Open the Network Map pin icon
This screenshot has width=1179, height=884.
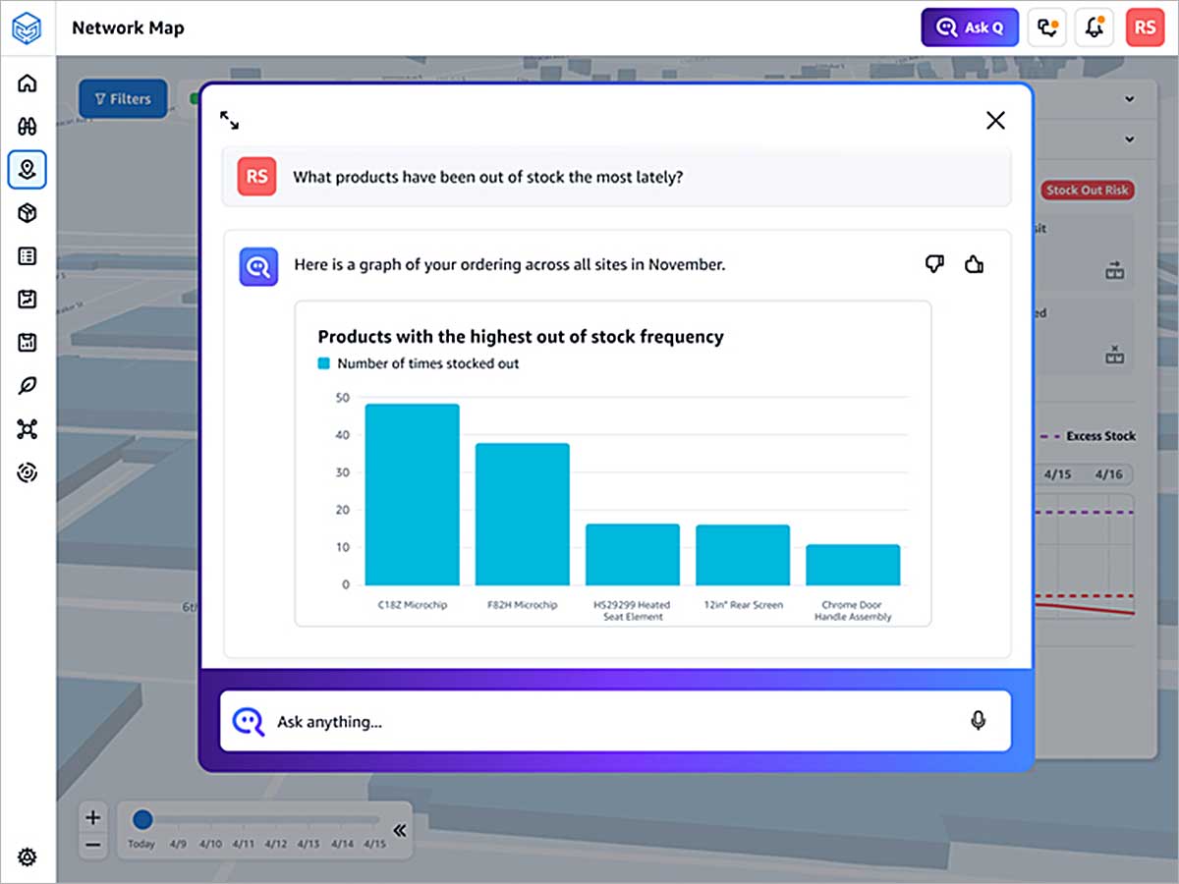coord(28,170)
